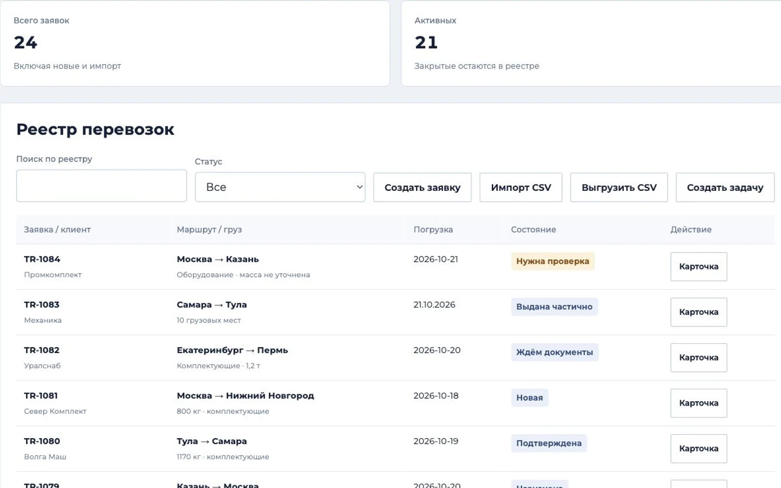Export the registry with Выгрузить CSV
This screenshot has width=781, height=488.
(619, 188)
